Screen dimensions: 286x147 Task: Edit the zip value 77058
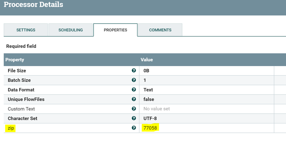tap(150, 128)
